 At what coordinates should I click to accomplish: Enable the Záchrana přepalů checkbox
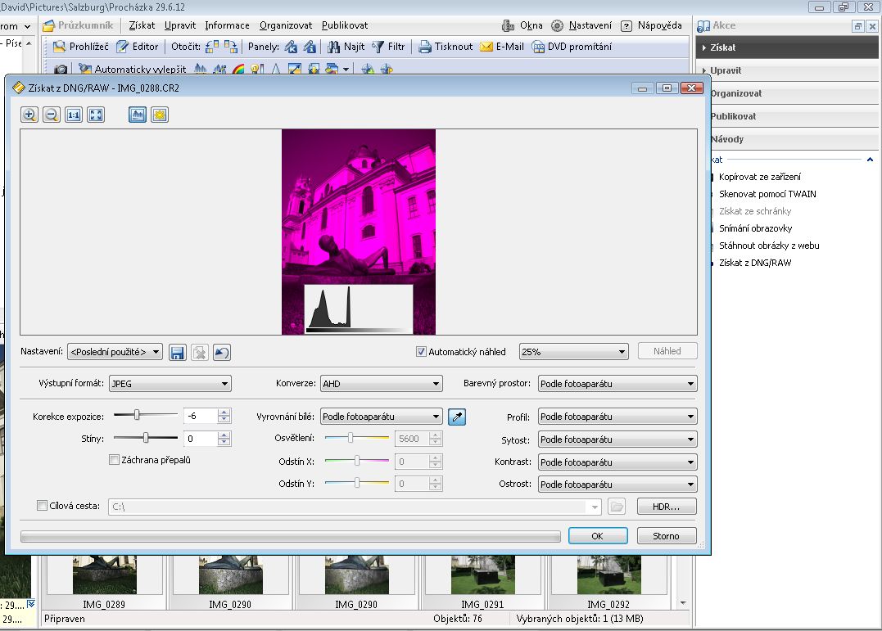(x=115, y=460)
